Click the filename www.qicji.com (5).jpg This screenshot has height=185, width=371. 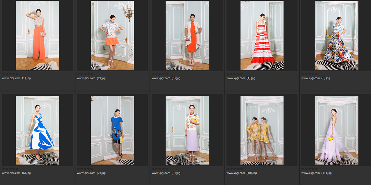click(x=316, y=78)
